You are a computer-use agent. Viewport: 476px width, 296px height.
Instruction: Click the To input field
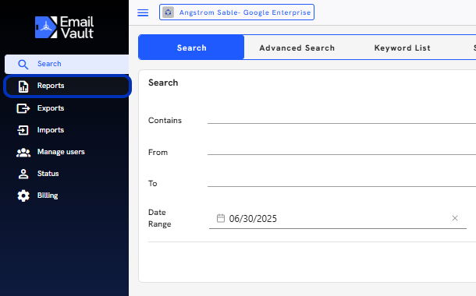pos(342,182)
